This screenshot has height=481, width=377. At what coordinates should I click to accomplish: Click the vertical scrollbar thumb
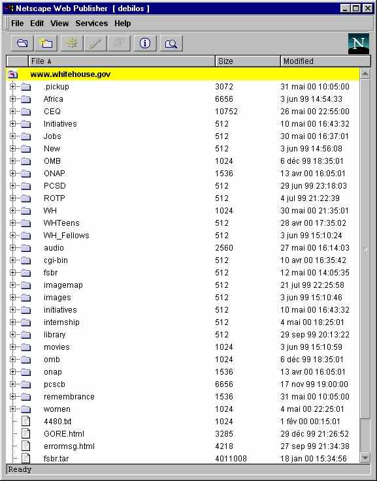(x=365, y=249)
